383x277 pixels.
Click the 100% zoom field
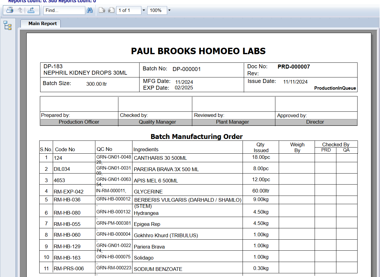[157, 10]
